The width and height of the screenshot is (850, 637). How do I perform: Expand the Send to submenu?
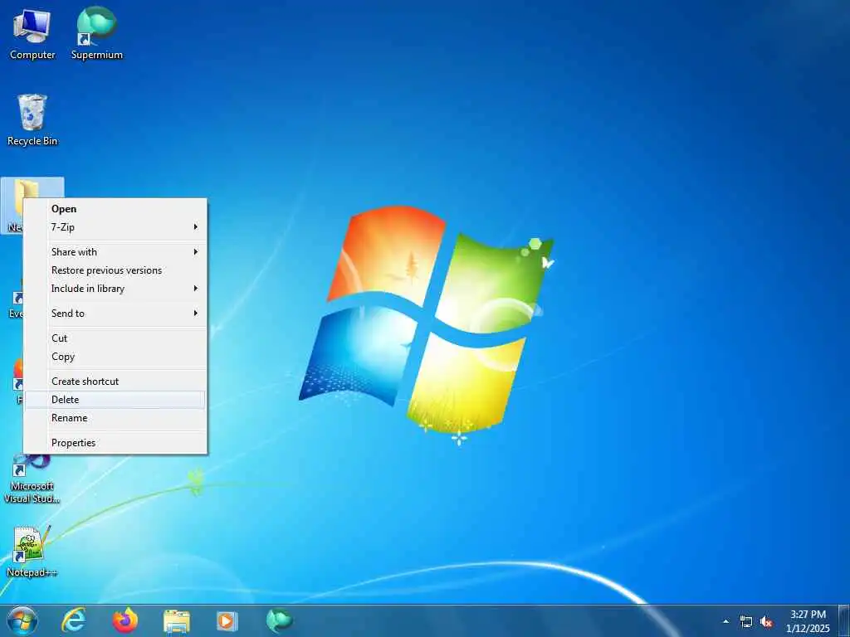point(115,313)
